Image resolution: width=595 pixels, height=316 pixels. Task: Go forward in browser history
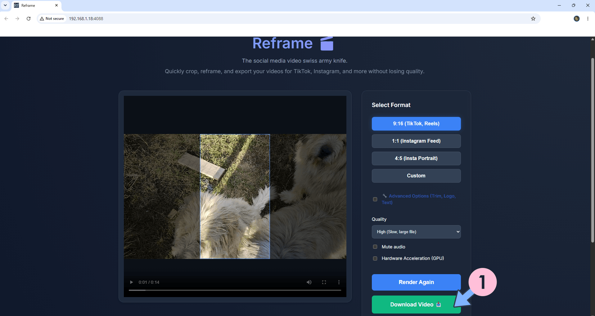(17, 19)
